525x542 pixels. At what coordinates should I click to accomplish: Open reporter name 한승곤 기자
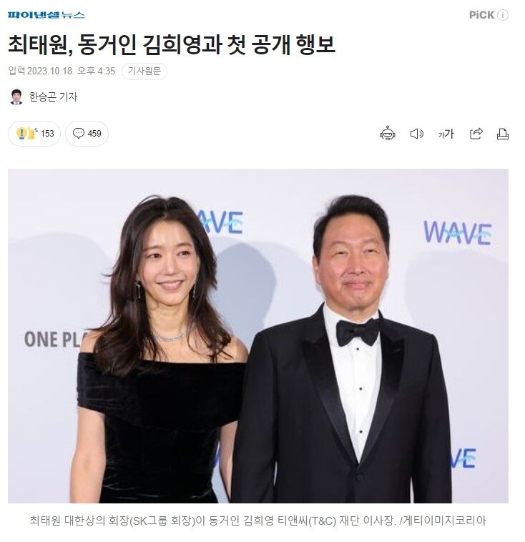(53, 97)
